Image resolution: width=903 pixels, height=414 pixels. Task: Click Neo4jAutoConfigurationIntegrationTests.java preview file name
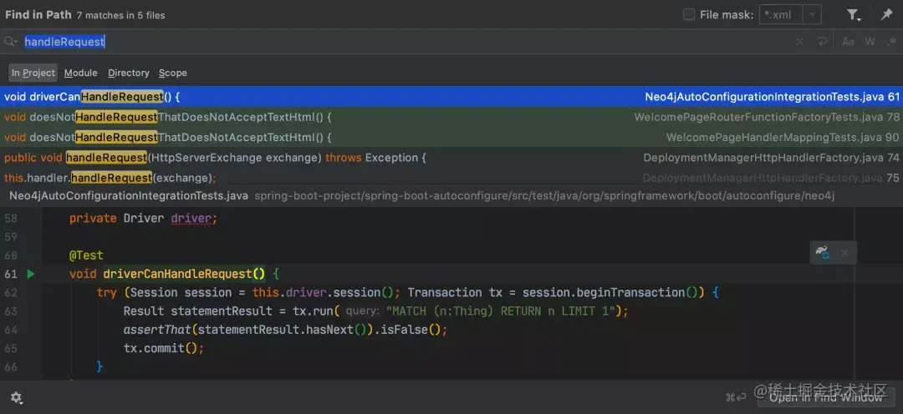click(x=129, y=195)
